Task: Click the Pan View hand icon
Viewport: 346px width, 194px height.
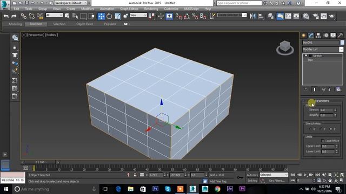Action: pyautogui.click(x=330, y=181)
